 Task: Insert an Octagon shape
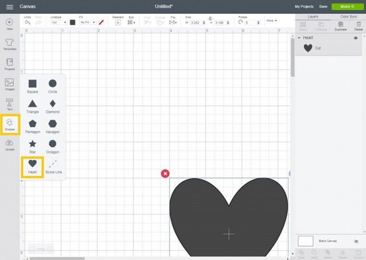(x=52, y=147)
